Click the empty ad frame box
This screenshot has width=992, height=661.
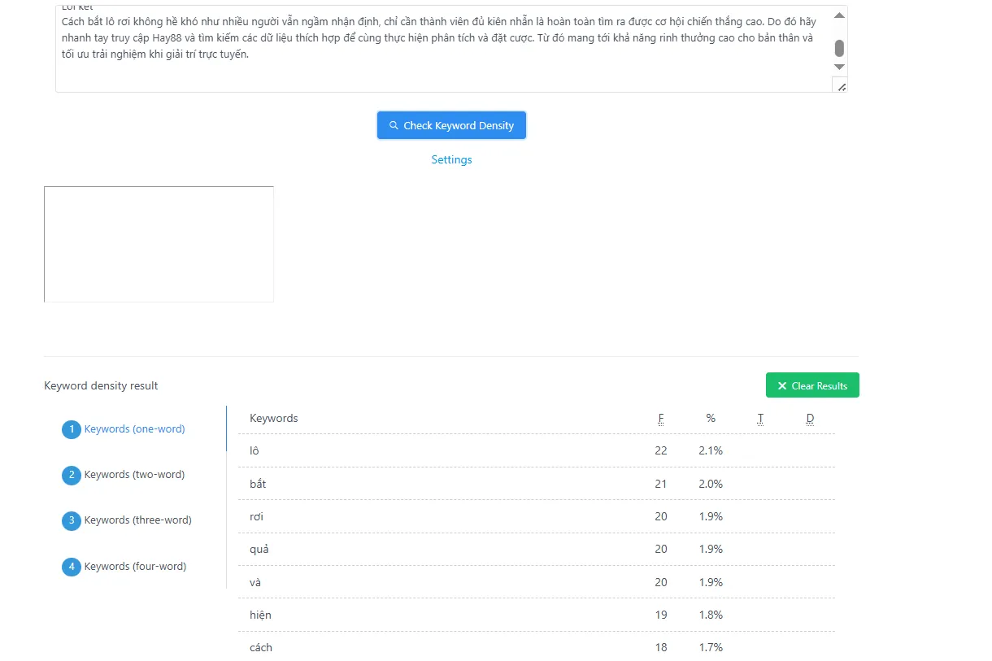(x=159, y=245)
